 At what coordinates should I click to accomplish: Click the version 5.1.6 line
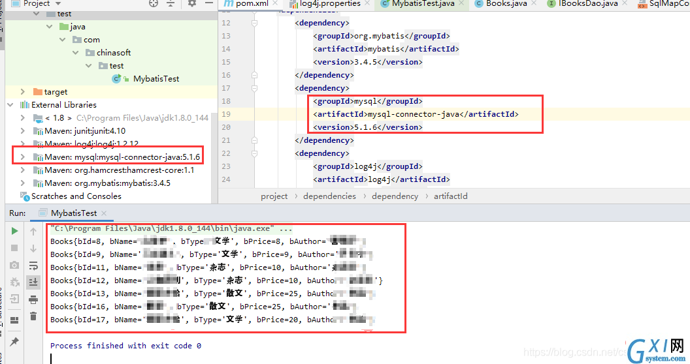[367, 127]
